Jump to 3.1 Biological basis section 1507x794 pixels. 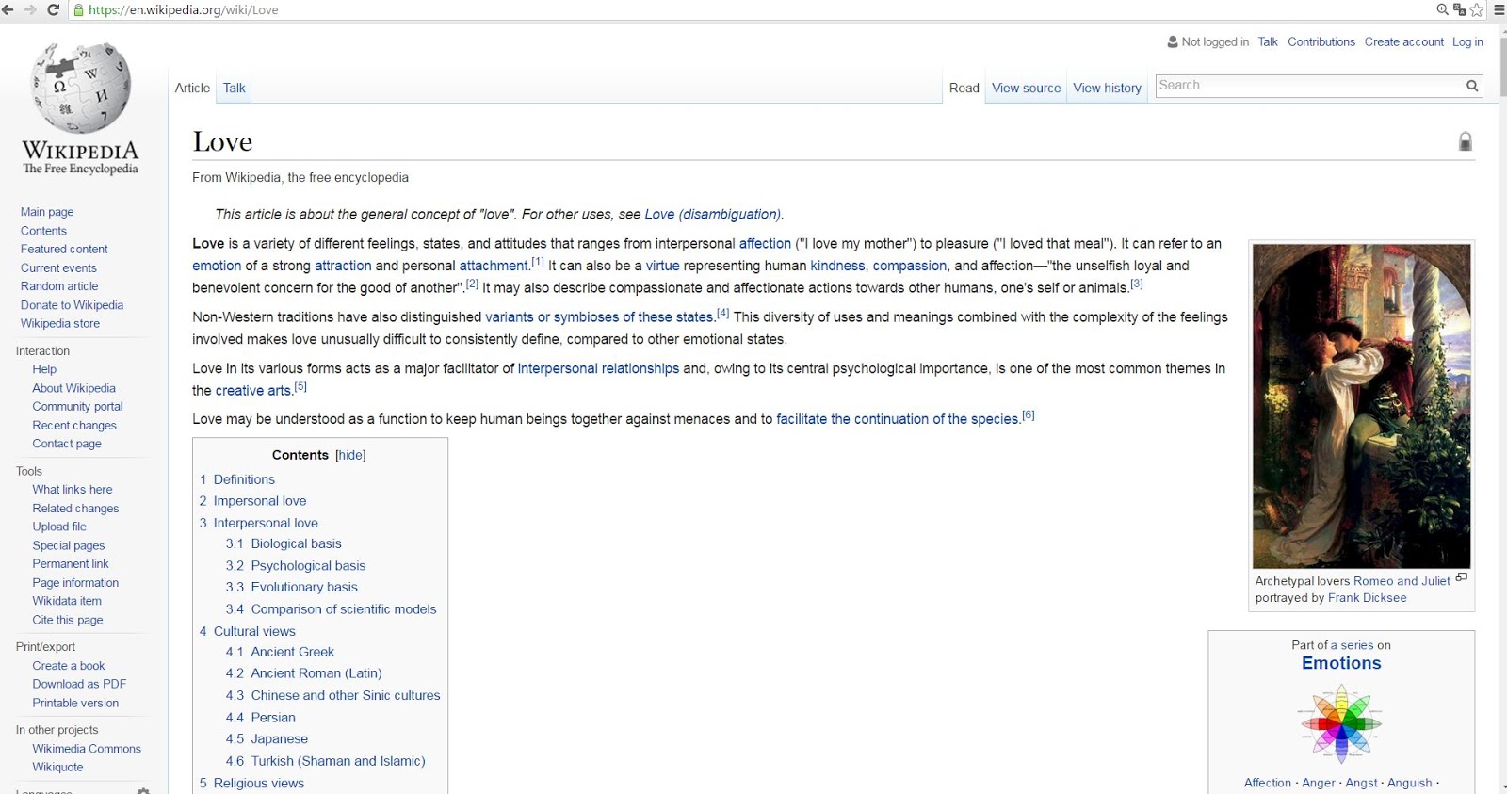coord(284,543)
